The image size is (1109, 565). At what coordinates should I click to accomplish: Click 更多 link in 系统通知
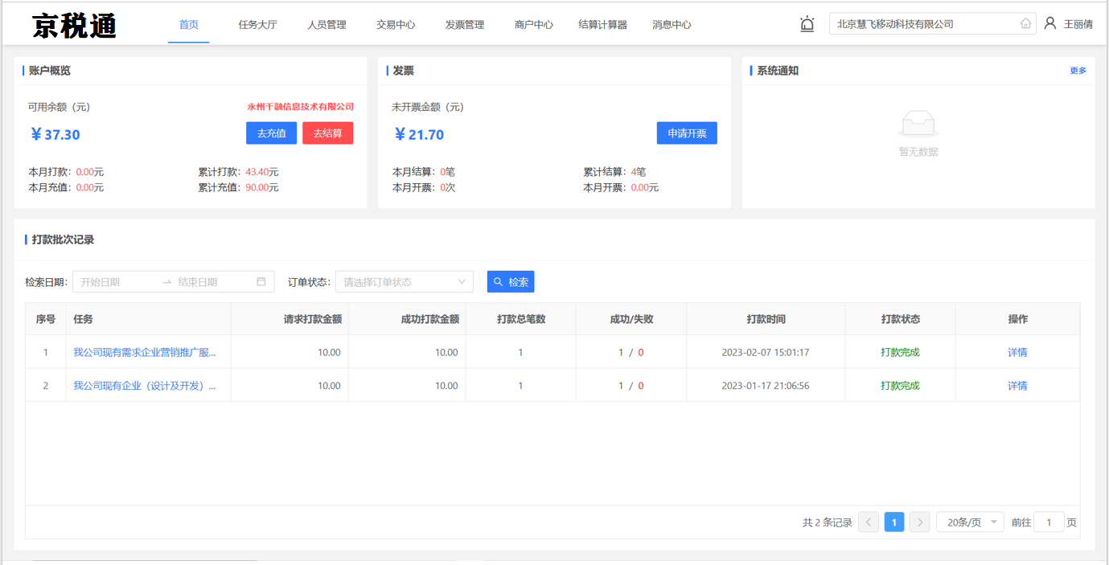[1078, 71]
